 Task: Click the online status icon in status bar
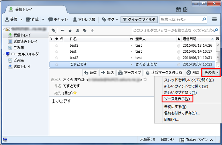click(5, 140)
